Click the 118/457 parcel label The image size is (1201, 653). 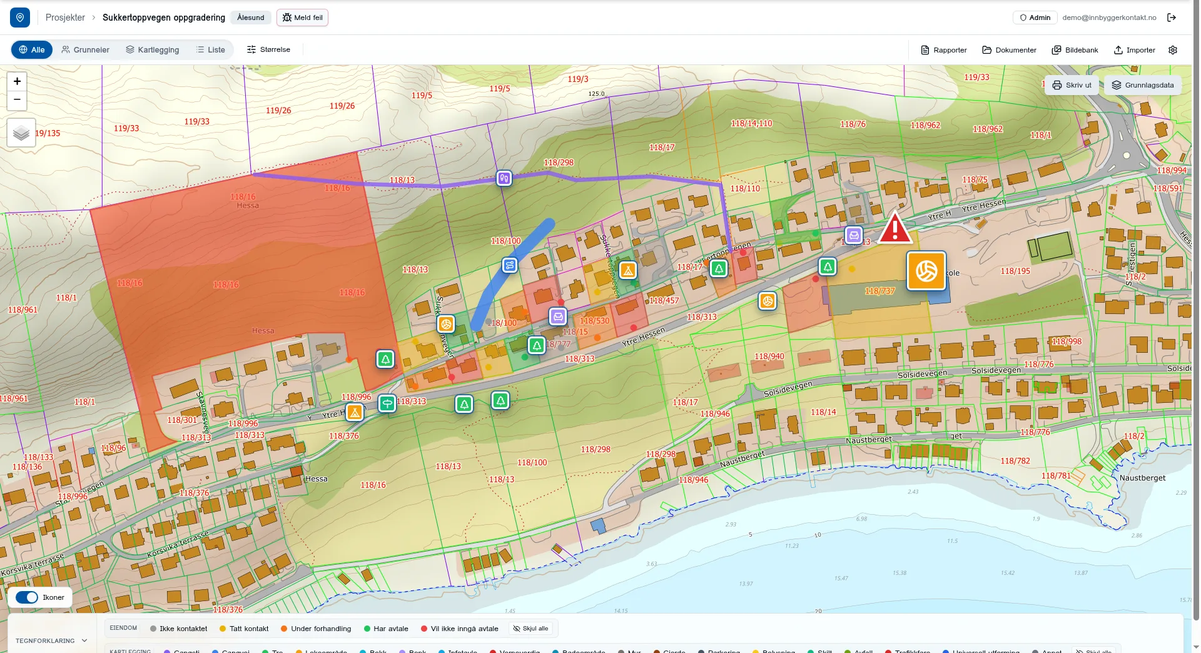(664, 300)
